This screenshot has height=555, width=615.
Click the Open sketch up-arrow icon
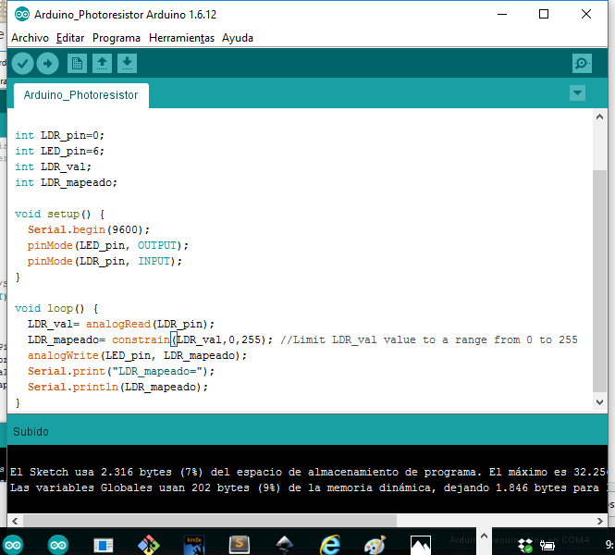click(x=102, y=64)
